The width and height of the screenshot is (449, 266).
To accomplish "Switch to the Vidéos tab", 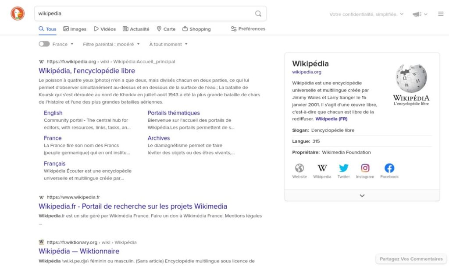I will coord(104,29).
